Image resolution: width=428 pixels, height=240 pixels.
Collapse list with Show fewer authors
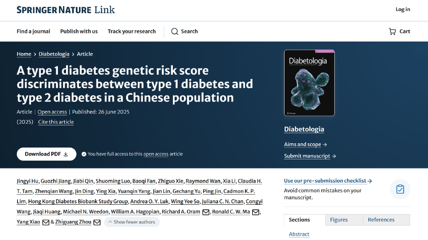[132, 222]
